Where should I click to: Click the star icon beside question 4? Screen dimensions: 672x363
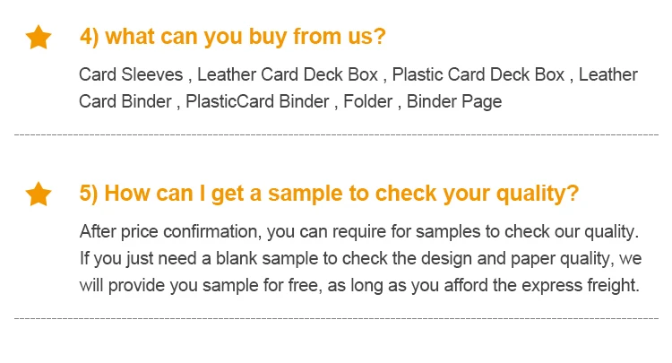point(39,38)
